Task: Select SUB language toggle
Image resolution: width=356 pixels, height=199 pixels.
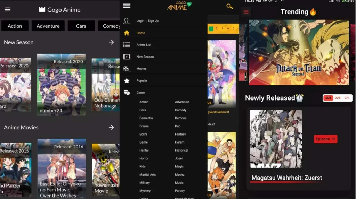Action: tap(328, 98)
